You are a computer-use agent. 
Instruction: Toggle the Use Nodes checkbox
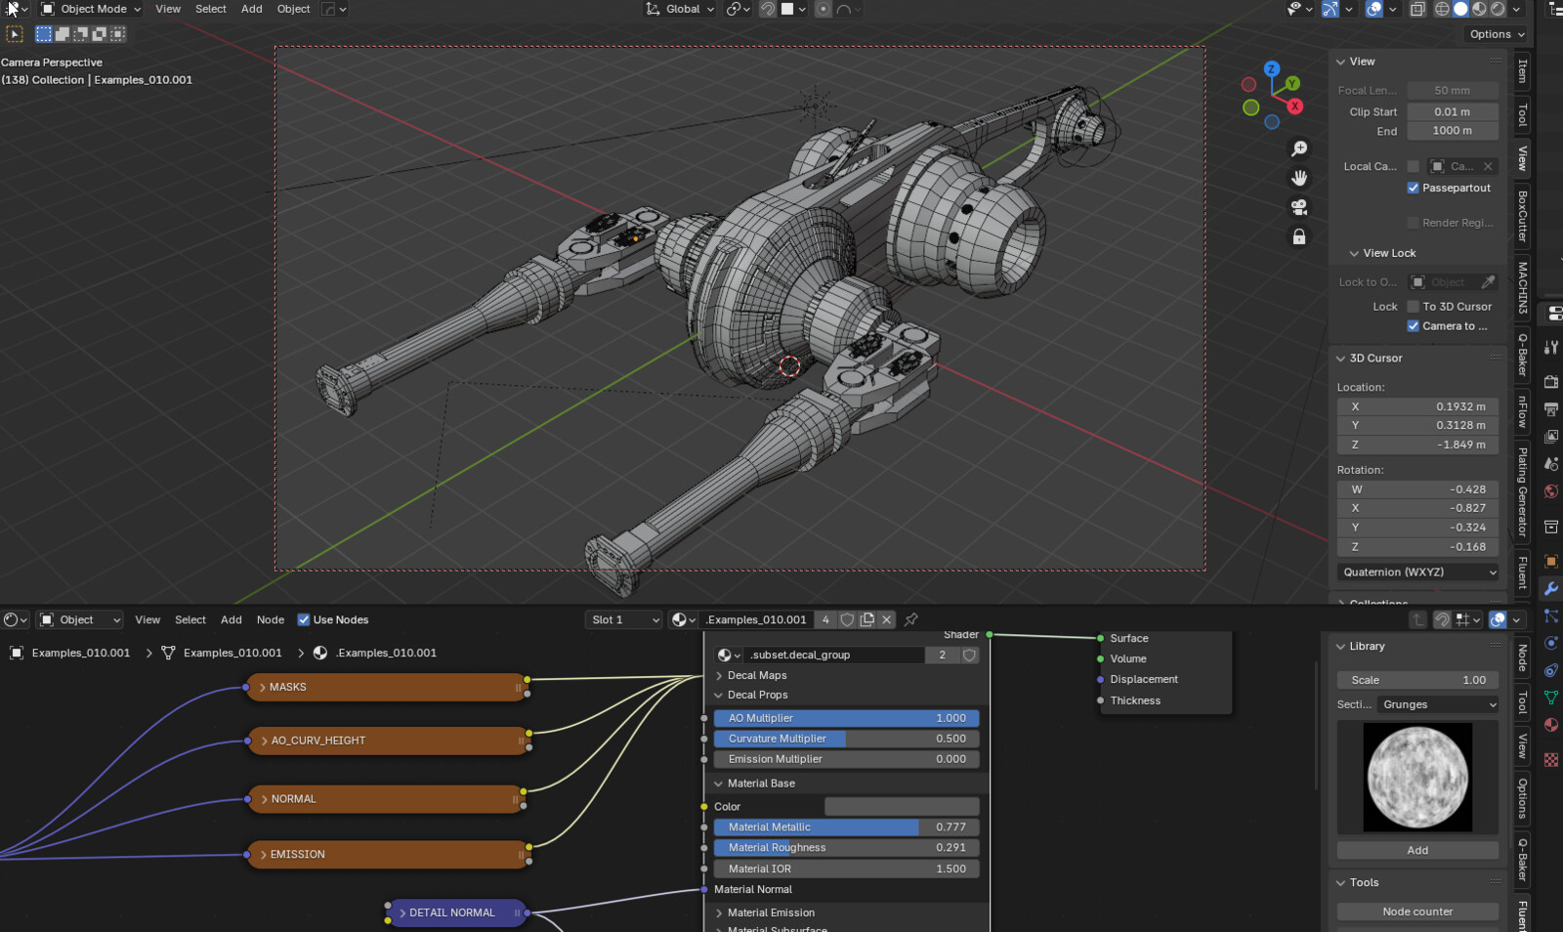point(304,619)
